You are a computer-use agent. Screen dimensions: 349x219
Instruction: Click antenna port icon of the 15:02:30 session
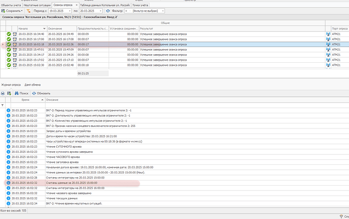tap(328, 65)
